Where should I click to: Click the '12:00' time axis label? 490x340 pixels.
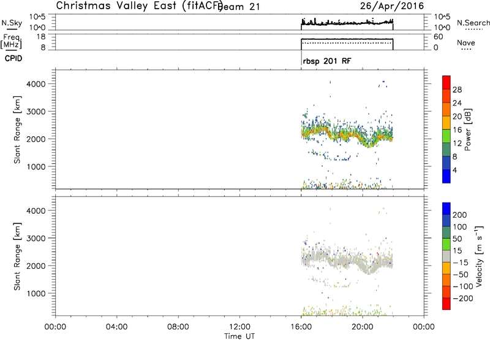pos(239,327)
